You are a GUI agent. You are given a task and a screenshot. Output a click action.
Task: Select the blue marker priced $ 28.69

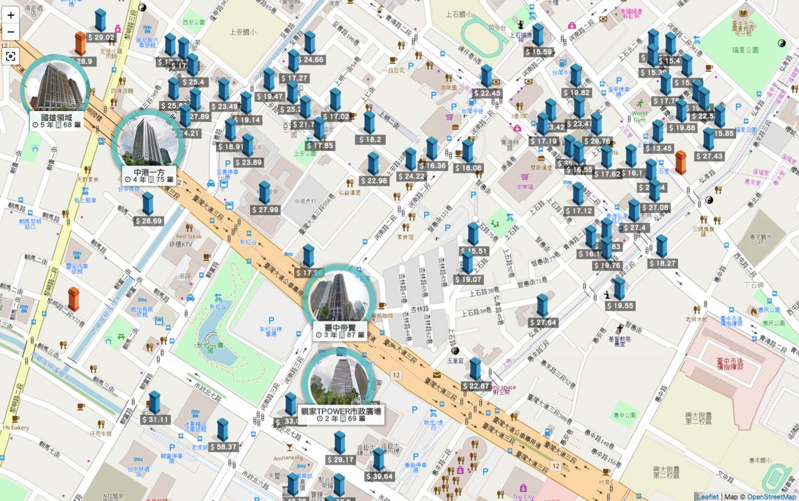point(147,204)
